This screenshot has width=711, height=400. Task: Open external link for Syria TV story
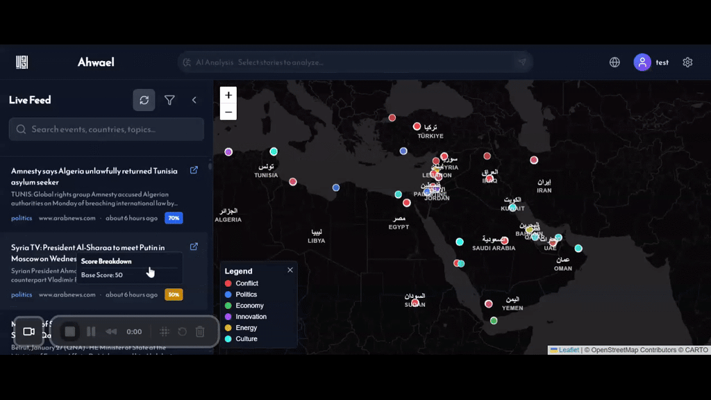[194, 247]
